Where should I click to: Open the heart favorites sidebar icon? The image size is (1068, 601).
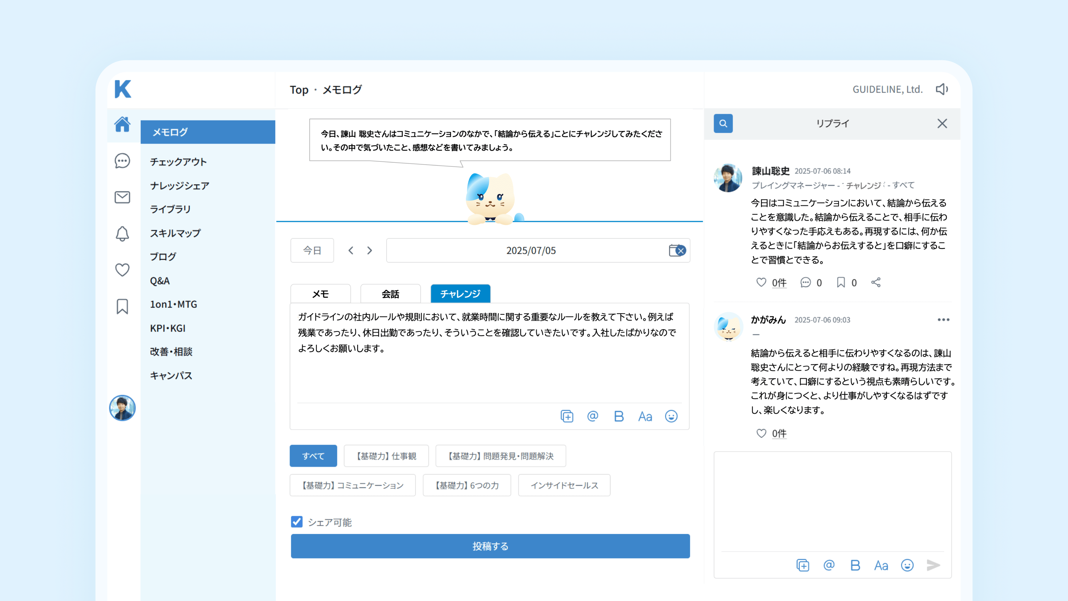pyautogui.click(x=122, y=270)
